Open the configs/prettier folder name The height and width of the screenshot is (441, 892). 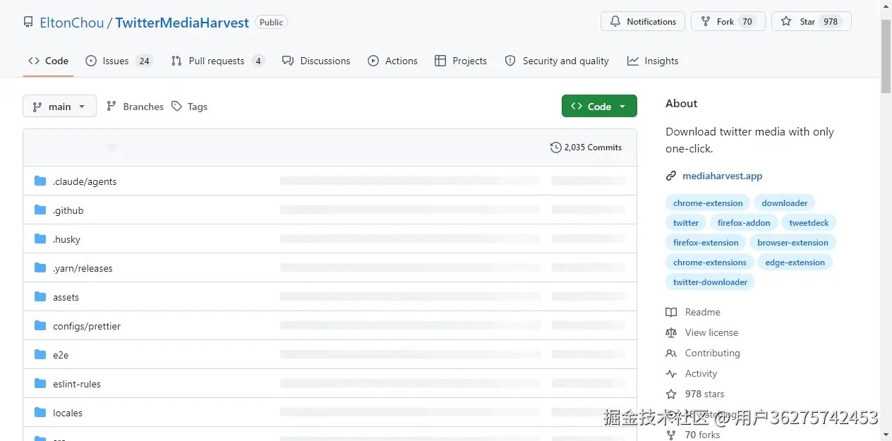point(87,326)
